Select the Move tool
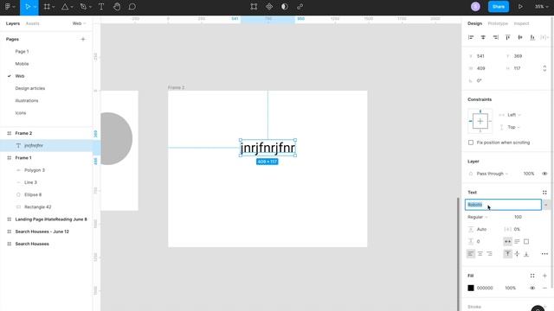Image resolution: width=554 pixels, height=311 pixels. (28, 7)
